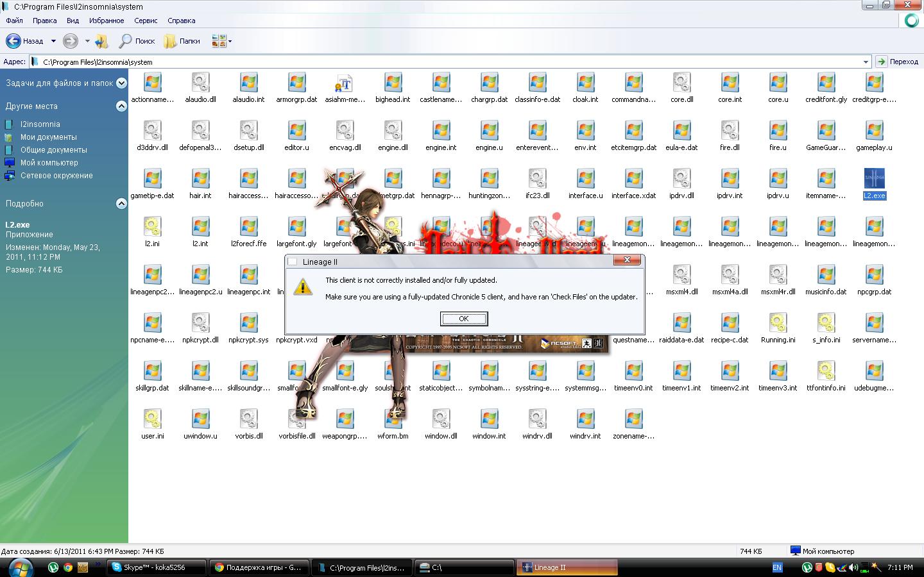Viewport: 924px width, 577px height.
Task: Select the alaudio.dll file icon
Action: point(200,83)
